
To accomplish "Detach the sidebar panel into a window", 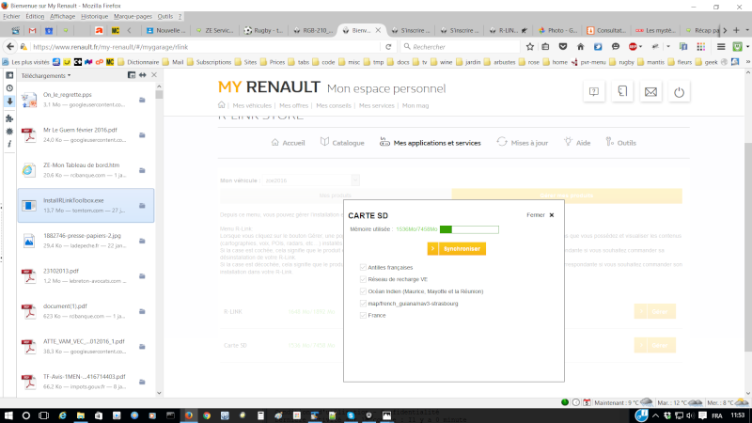I will 132,75.
